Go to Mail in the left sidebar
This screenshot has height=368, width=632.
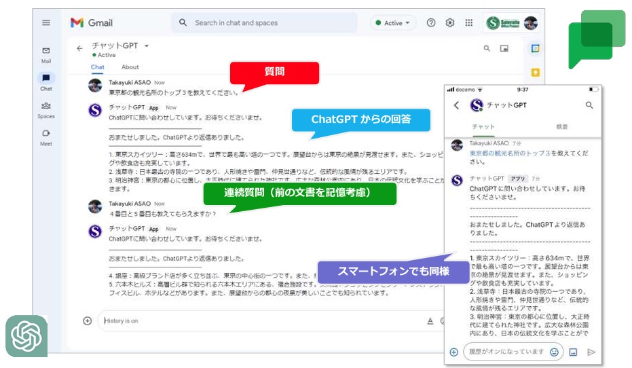pyautogui.click(x=46, y=55)
